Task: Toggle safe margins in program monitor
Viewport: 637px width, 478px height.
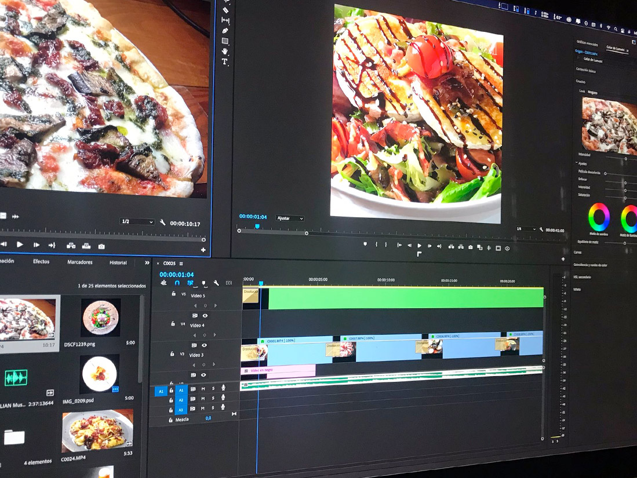Action: click(x=498, y=248)
